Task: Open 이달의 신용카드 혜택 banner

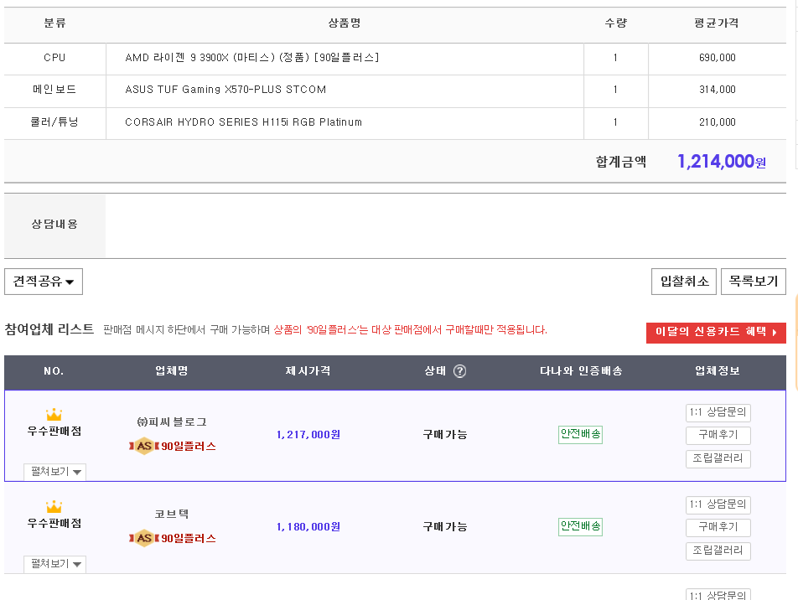Action: point(715,333)
